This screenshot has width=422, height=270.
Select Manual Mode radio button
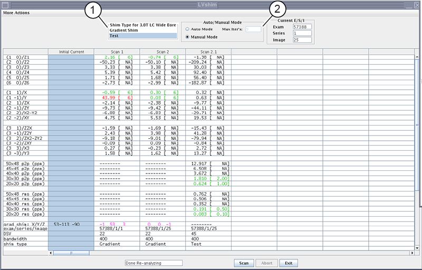[x=187, y=37]
